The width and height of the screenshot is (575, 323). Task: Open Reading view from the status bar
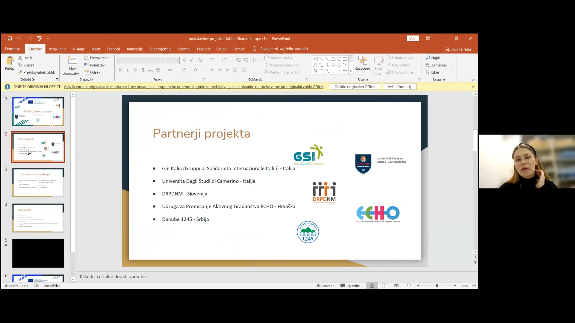(x=397, y=286)
